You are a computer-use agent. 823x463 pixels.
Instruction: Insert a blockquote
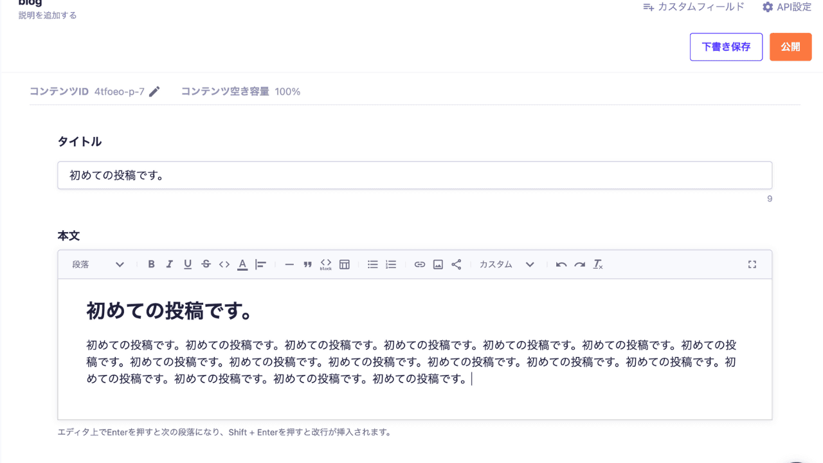tap(307, 264)
